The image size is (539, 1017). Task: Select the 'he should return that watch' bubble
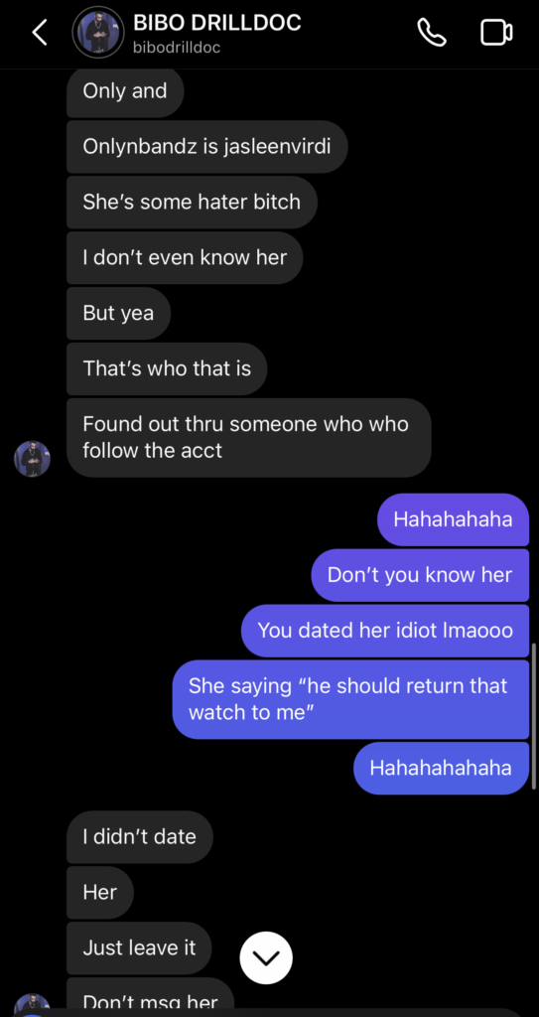[x=351, y=699]
